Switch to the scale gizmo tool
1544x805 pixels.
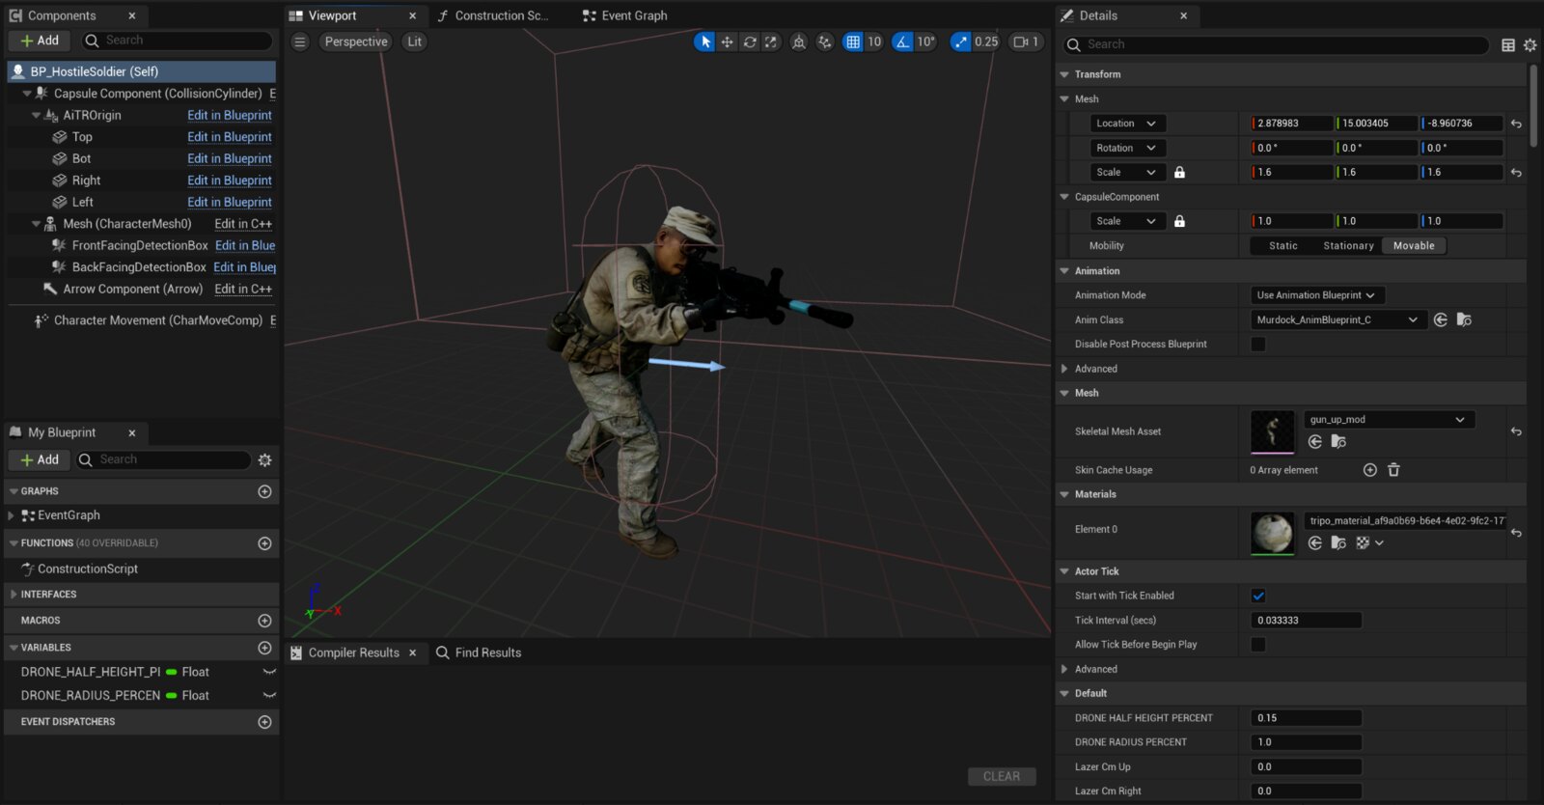[x=771, y=42]
